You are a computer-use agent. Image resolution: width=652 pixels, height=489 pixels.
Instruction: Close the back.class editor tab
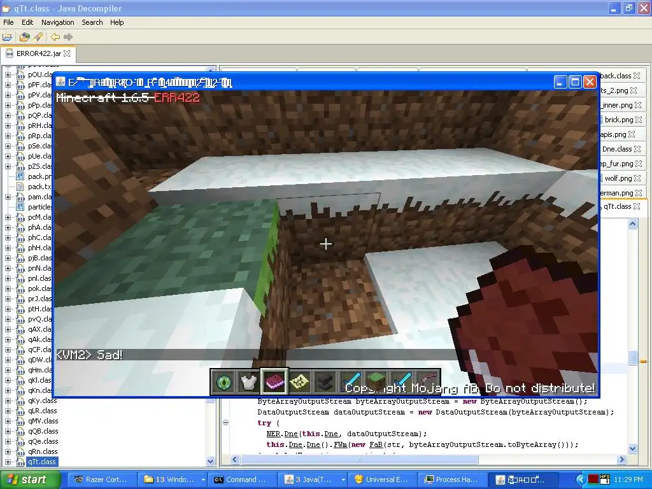[x=637, y=76]
